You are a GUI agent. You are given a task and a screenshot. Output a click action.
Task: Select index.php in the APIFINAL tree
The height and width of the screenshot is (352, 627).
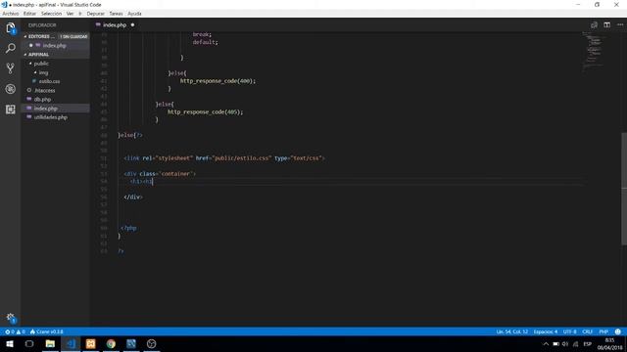coord(55,109)
